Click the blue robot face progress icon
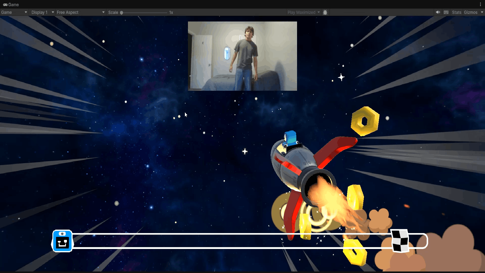Image resolution: width=485 pixels, height=273 pixels. pyautogui.click(x=62, y=241)
